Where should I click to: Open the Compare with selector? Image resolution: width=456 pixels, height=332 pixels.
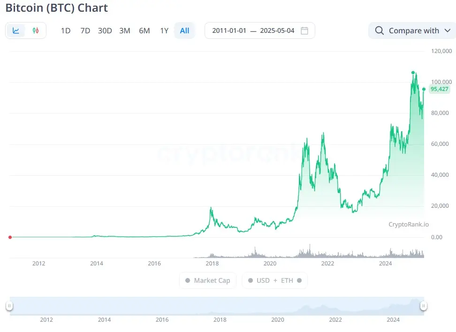coord(412,30)
